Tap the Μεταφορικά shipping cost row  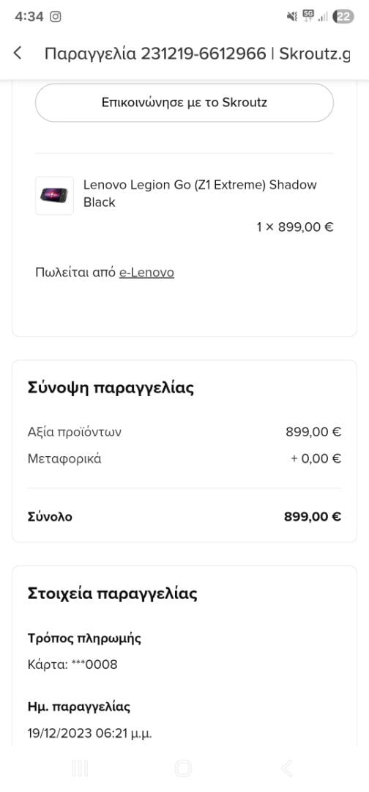(x=184, y=459)
